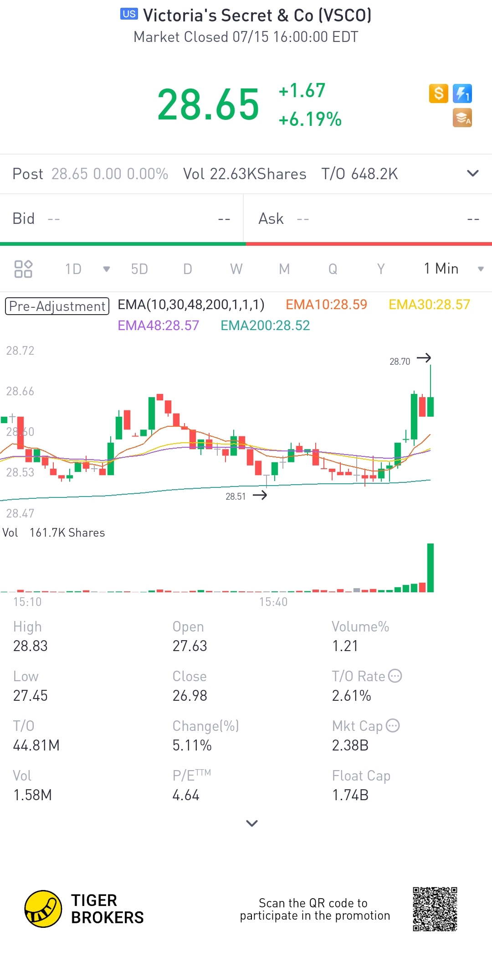Tap the Mkt Cap 2.38B value
The height and width of the screenshot is (978, 492).
pyautogui.click(x=350, y=745)
